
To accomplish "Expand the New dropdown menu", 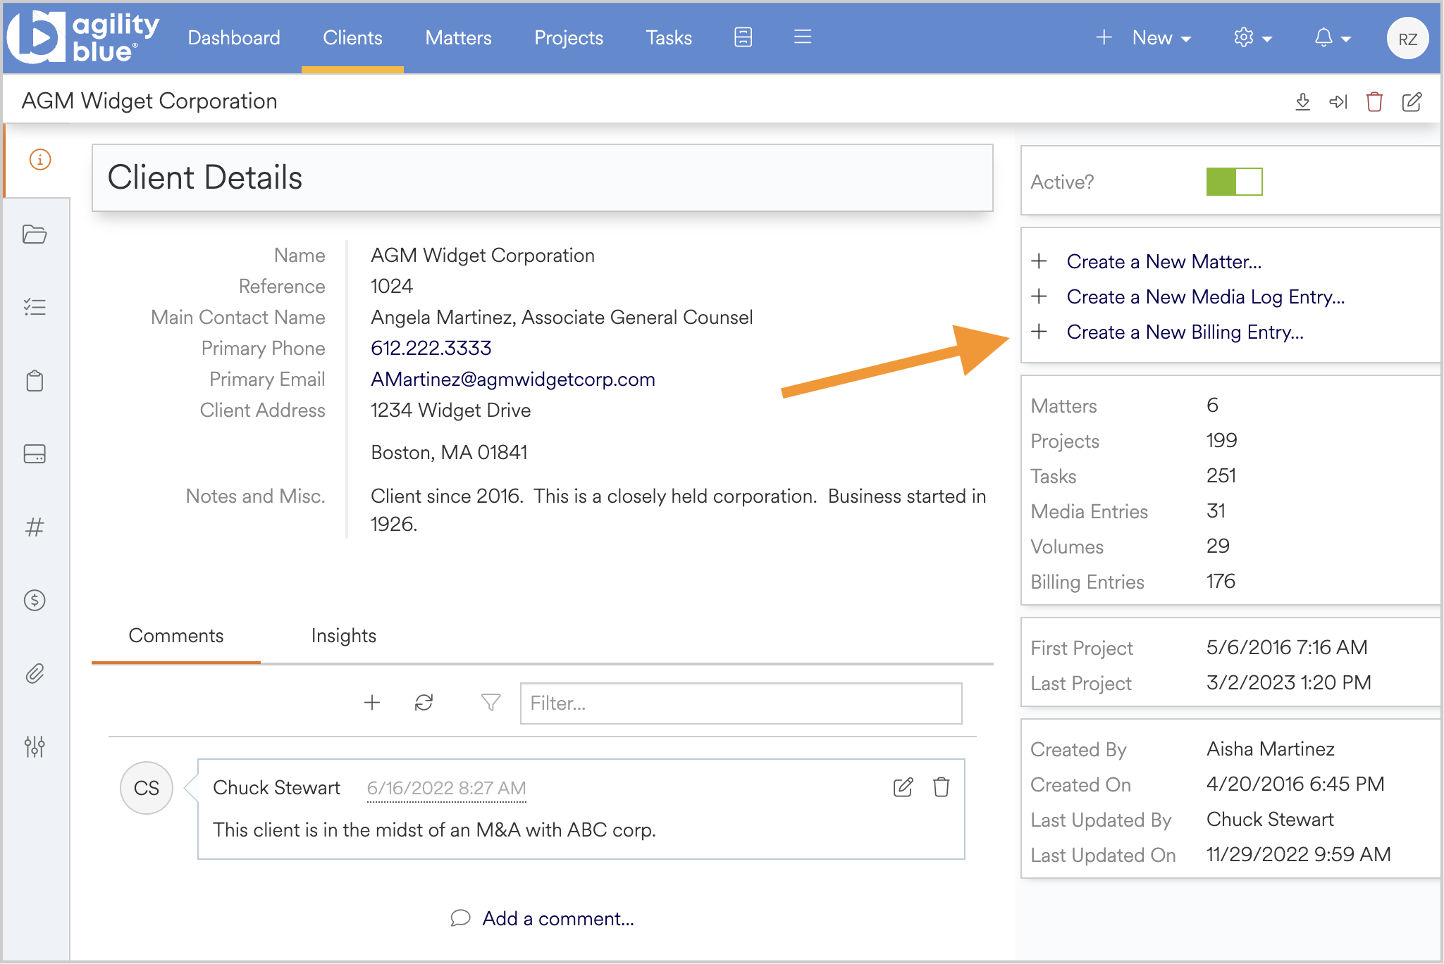I will point(1144,38).
